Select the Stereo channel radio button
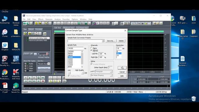The width and height of the screenshot is (199, 112). pyautogui.click(x=91, y=50)
